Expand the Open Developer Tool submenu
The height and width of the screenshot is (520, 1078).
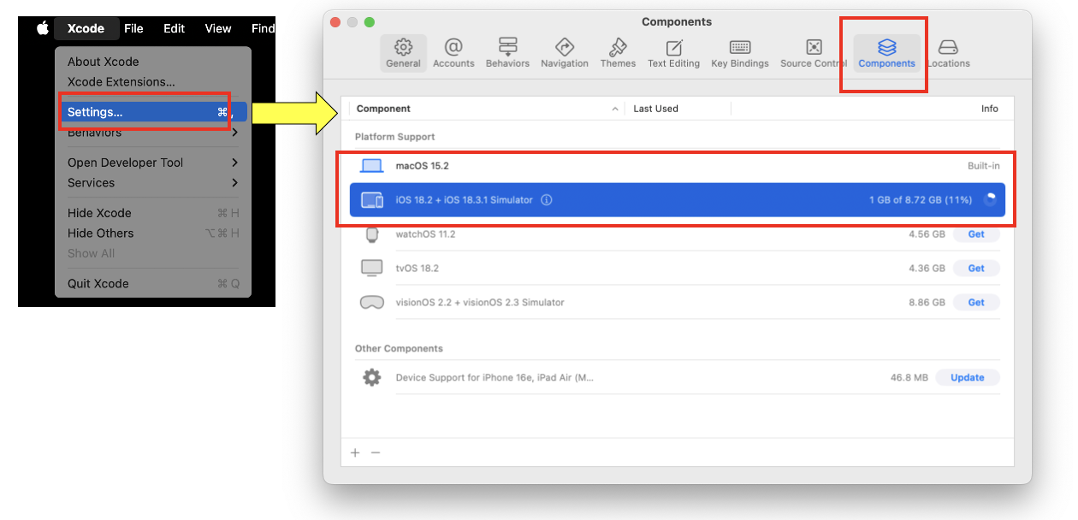[152, 162]
